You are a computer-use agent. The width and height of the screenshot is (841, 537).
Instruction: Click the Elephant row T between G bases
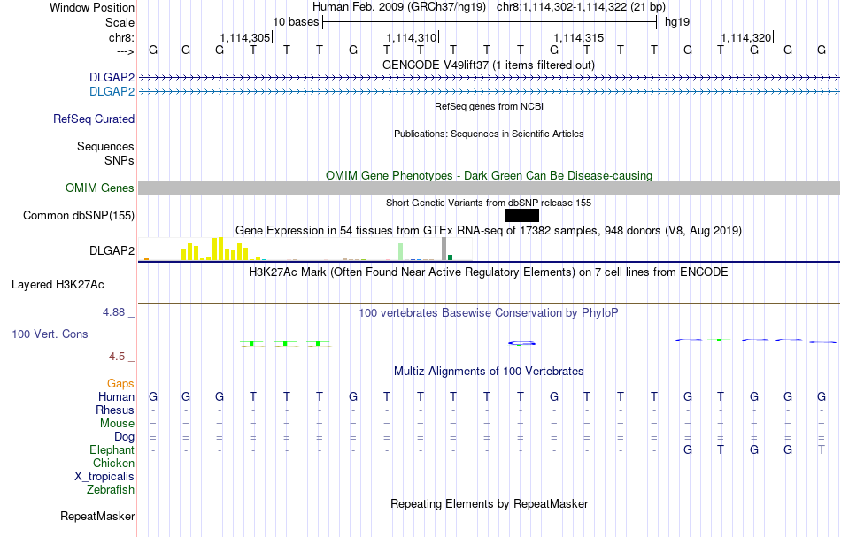tap(721, 449)
